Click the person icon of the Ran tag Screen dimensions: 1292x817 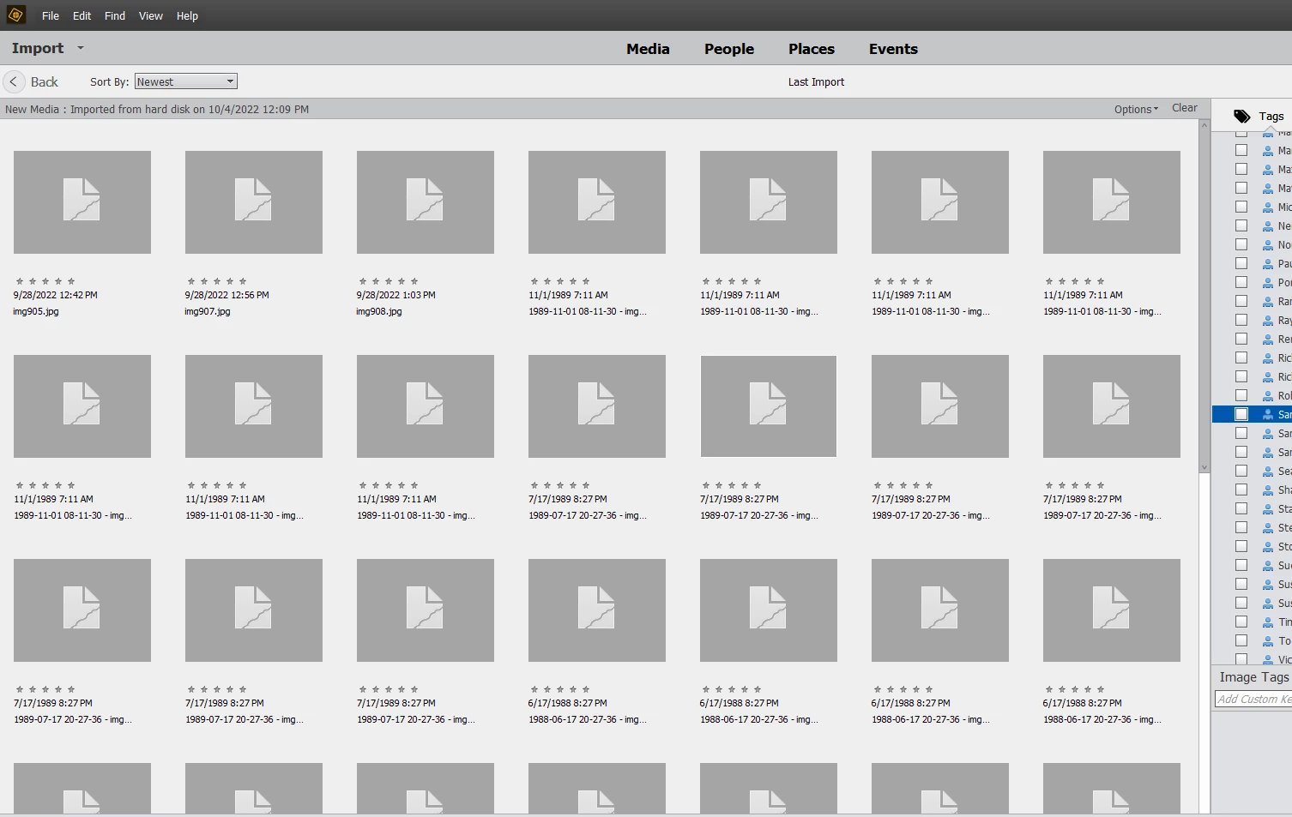tap(1268, 302)
